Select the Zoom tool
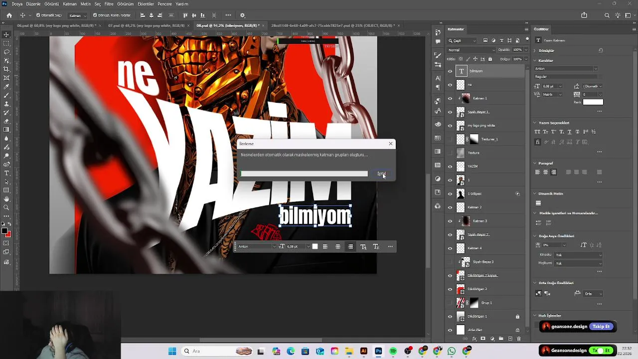The height and width of the screenshot is (359, 638). pyautogui.click(x=6, y=207)
